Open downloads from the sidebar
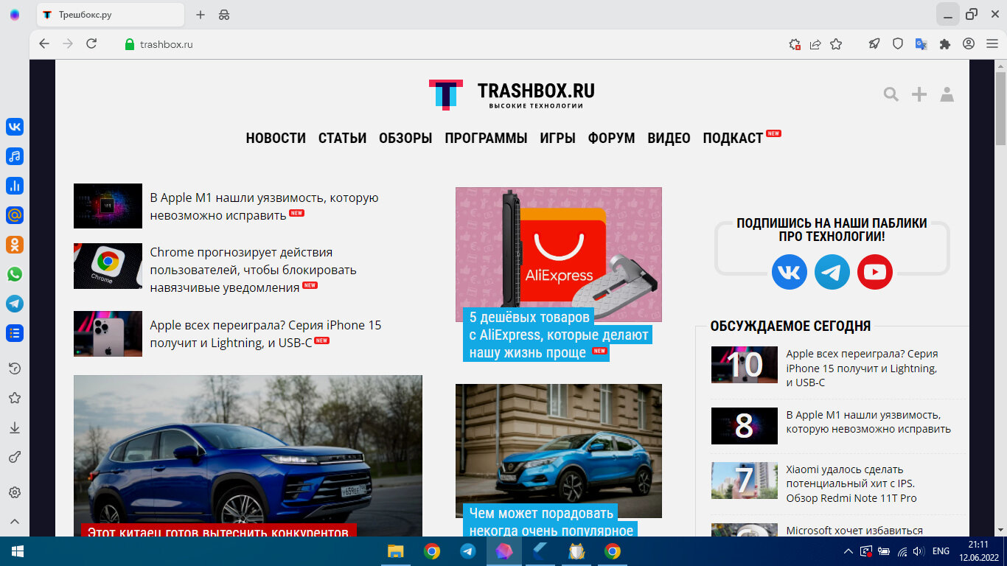 (x=14, y=427)
